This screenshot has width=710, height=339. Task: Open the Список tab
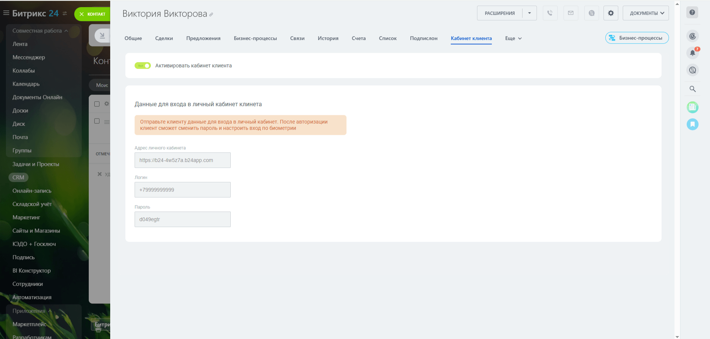coord(388,38)
